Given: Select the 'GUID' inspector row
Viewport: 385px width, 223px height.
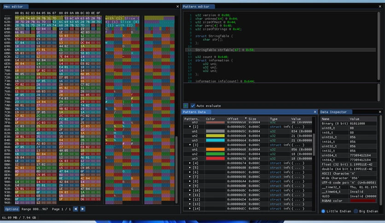Looking at the screenshot, I should [349, 196].
